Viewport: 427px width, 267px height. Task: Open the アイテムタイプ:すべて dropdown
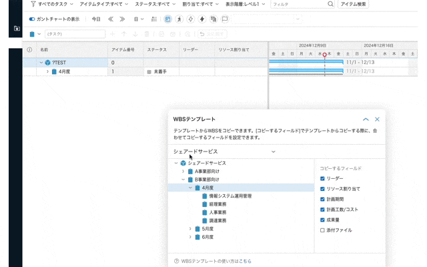pos(104,4)
